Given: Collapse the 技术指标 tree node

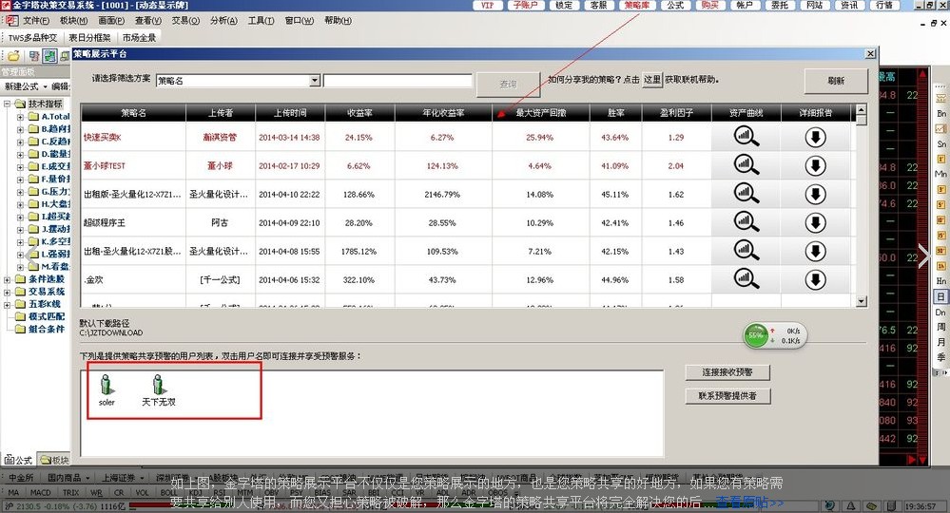Looking at the screenshot, I should (8, 104).
